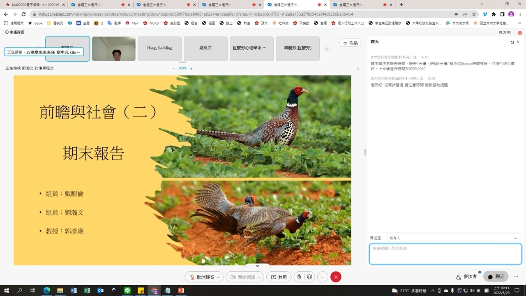The height and width of the screenshot is (296, 526).
Task: Select the Hong, Jie-Ming participant tile
Action: click(x=159, y=49)
